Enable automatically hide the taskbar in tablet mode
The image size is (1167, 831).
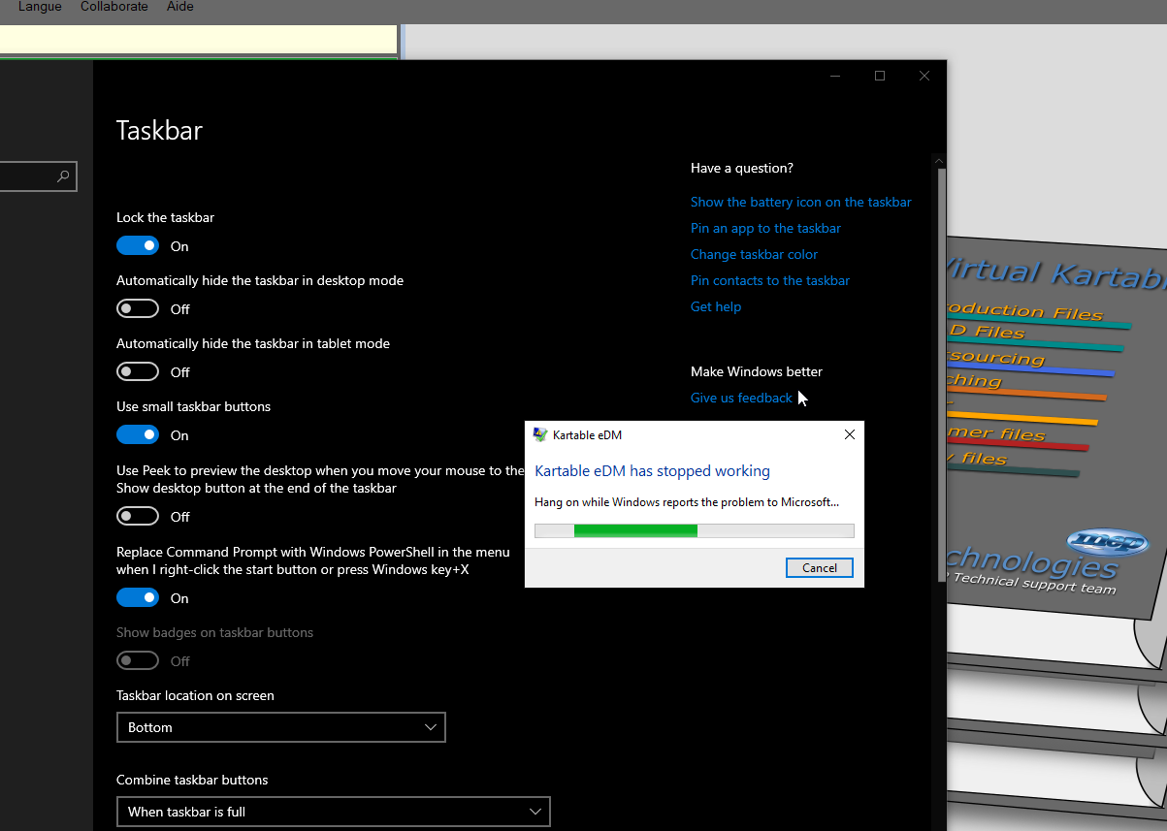coord(138,371)
